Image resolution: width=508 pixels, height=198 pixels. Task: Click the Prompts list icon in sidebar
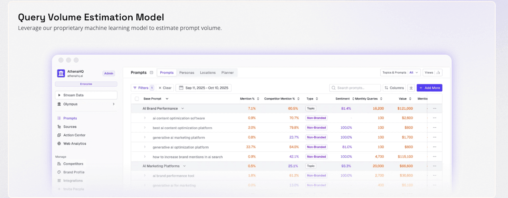59,118
